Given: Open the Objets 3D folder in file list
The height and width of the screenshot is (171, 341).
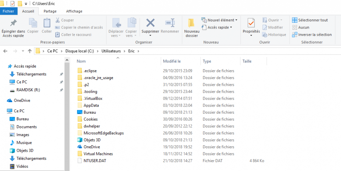Looking at the screenshot, I should coord(92,140).
